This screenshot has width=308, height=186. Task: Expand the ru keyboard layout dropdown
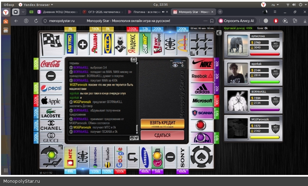[x=275, y=5]
